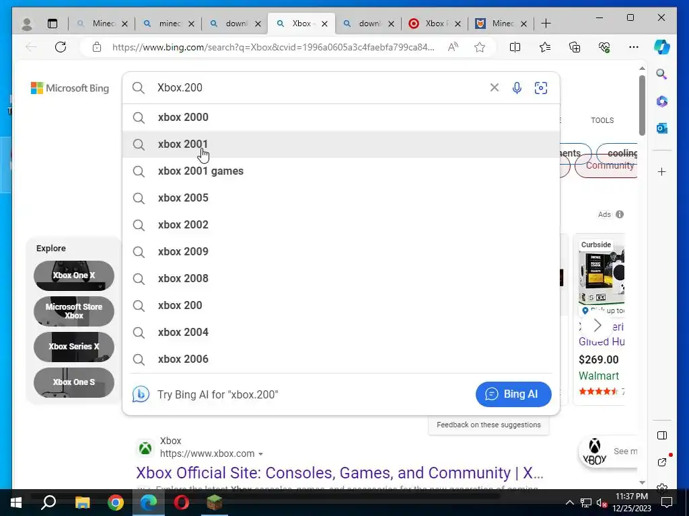Explore Xbox Series X card
689x516 pixels.
pos(74,347)
